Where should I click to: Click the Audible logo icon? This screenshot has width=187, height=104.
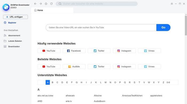click(69, 66)
